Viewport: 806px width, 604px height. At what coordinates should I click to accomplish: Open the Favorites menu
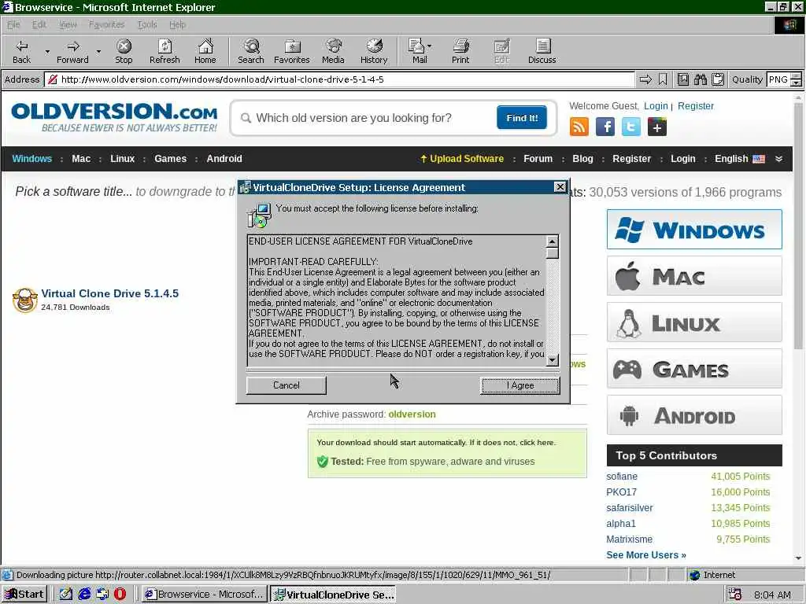point(106,24)
